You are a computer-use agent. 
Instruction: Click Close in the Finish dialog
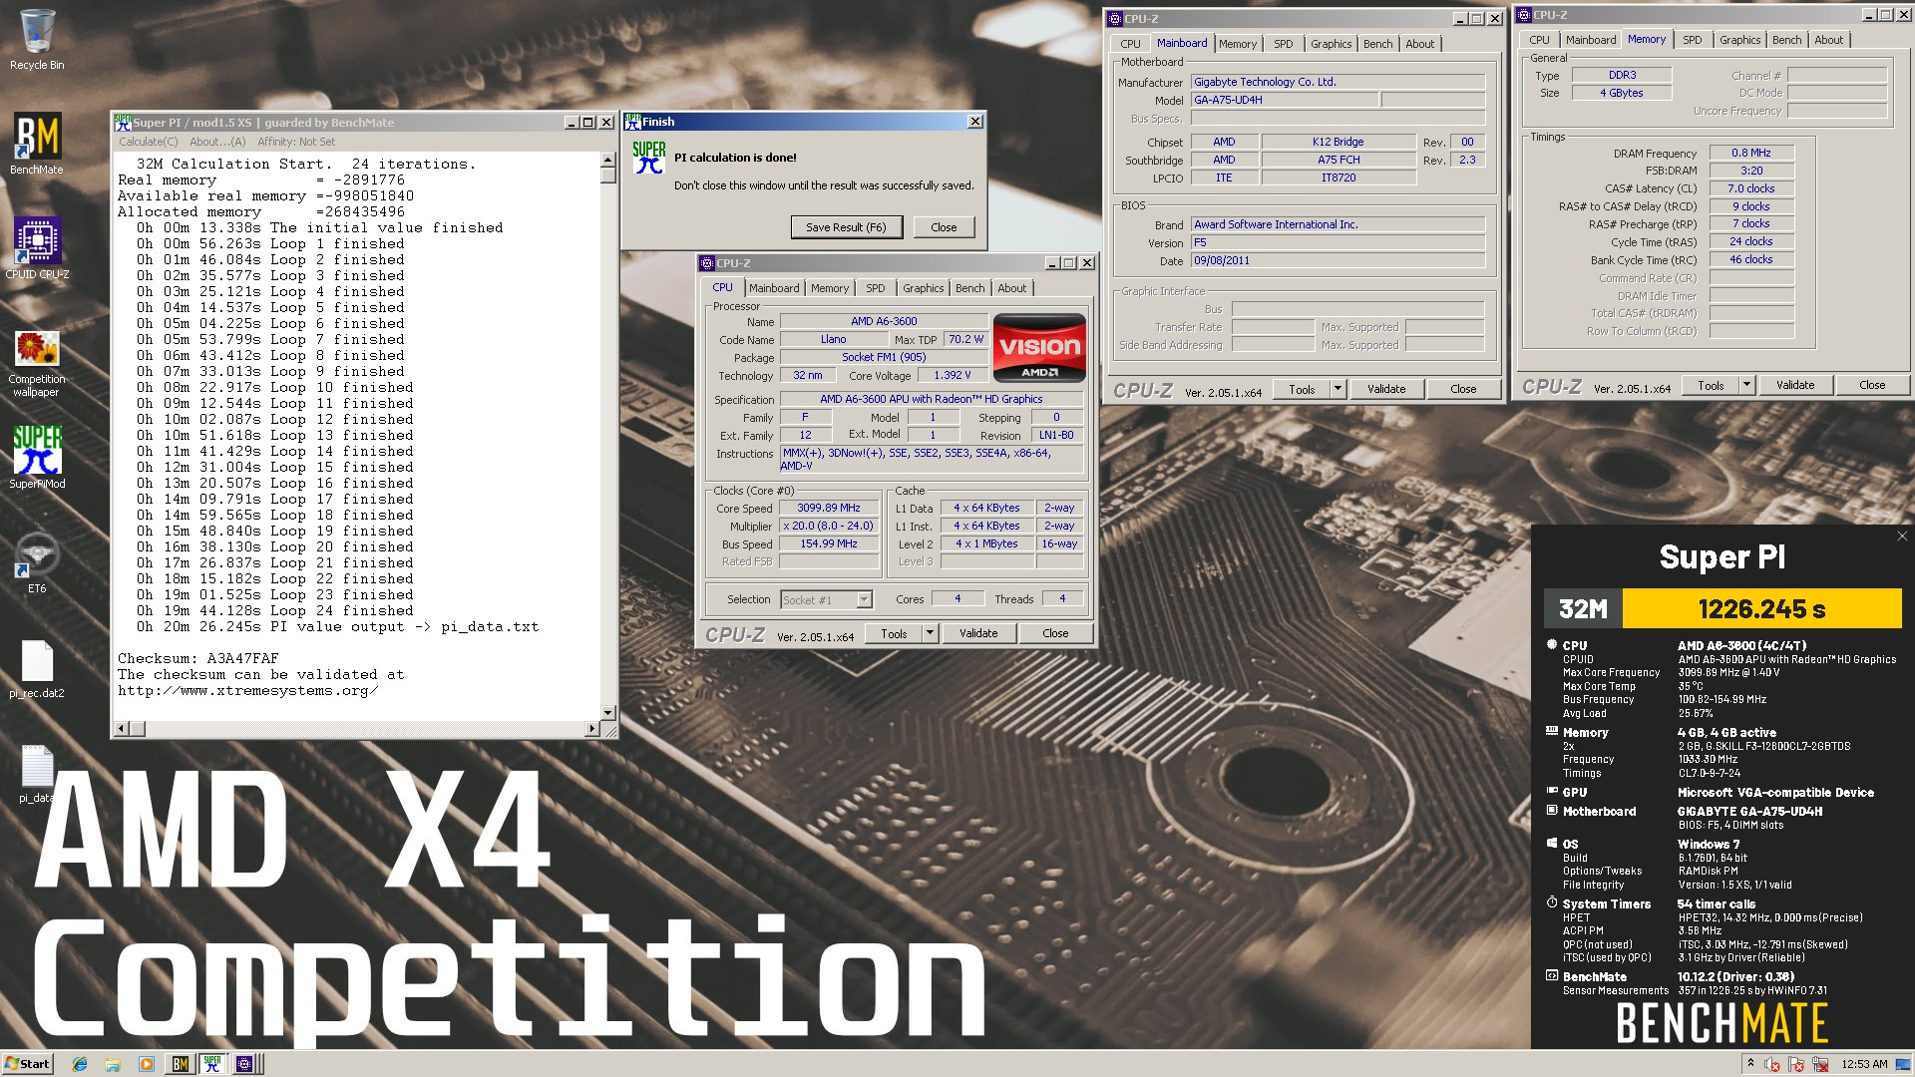point(944,227)
